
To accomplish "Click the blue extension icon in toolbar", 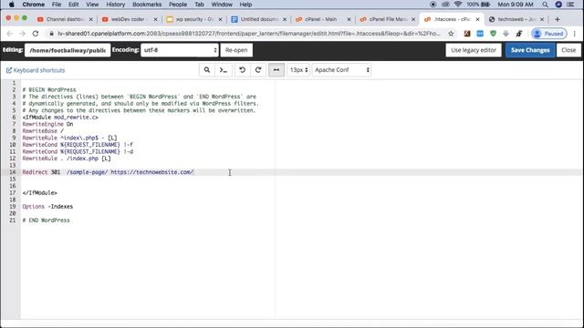I will pyautogui.click(x=480, y=34).
